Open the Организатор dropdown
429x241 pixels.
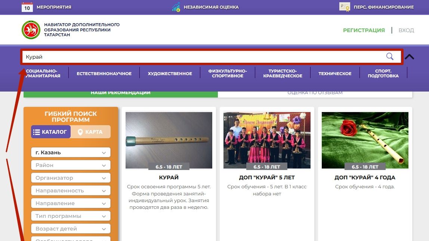(x=71, y=178)
